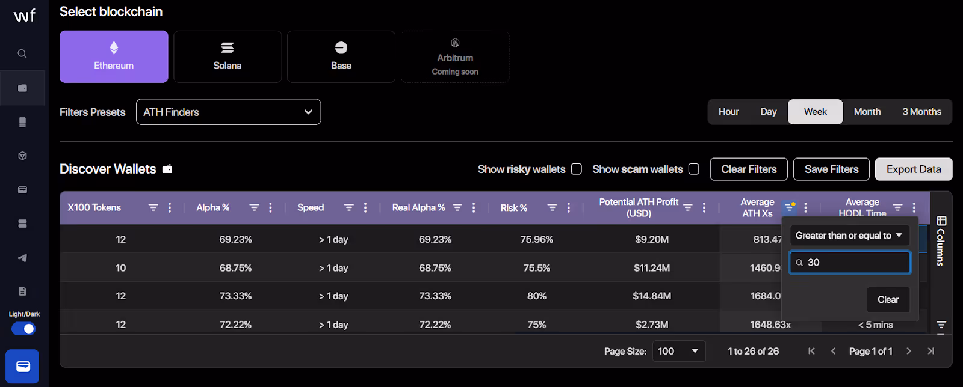
Task: Toggle the Light/Dark mode switch
Action: [23, 329]
